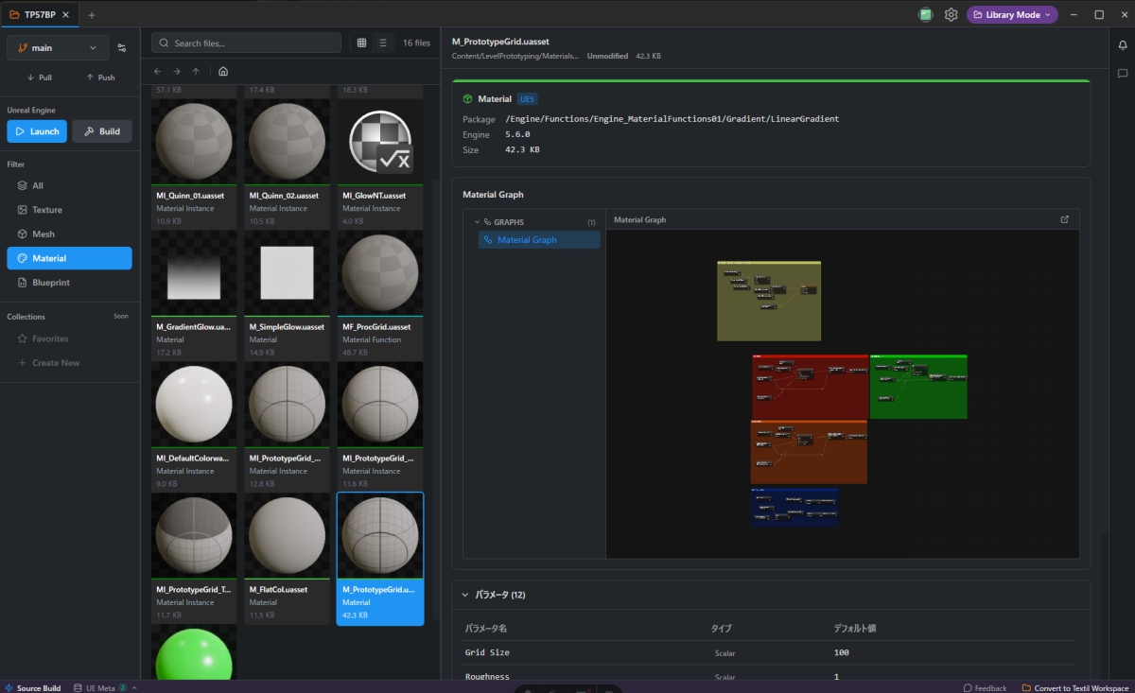Collapse the パラメータ (12) section

(x=464, y=595)
